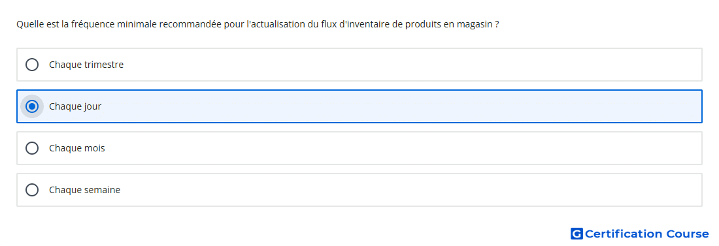Click blank space in "Chaque trimestre" option box
The height and width of the screenshot is (246, 719).
[412, 65]
